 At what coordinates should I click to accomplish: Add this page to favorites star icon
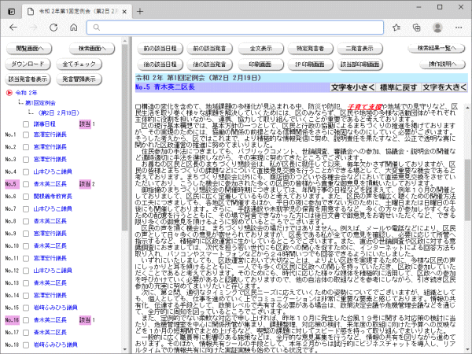(396, 28)
